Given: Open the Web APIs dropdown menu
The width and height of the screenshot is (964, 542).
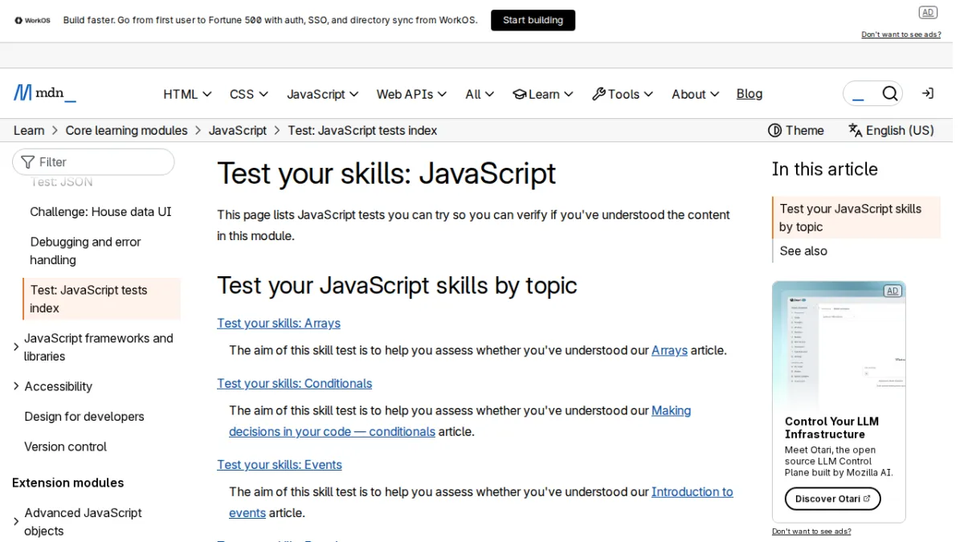Looking at the screenshot, I should coord(411,94).
